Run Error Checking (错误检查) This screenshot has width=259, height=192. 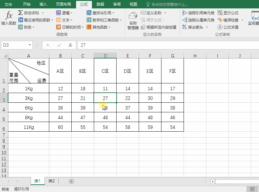[x=228, y=20]
